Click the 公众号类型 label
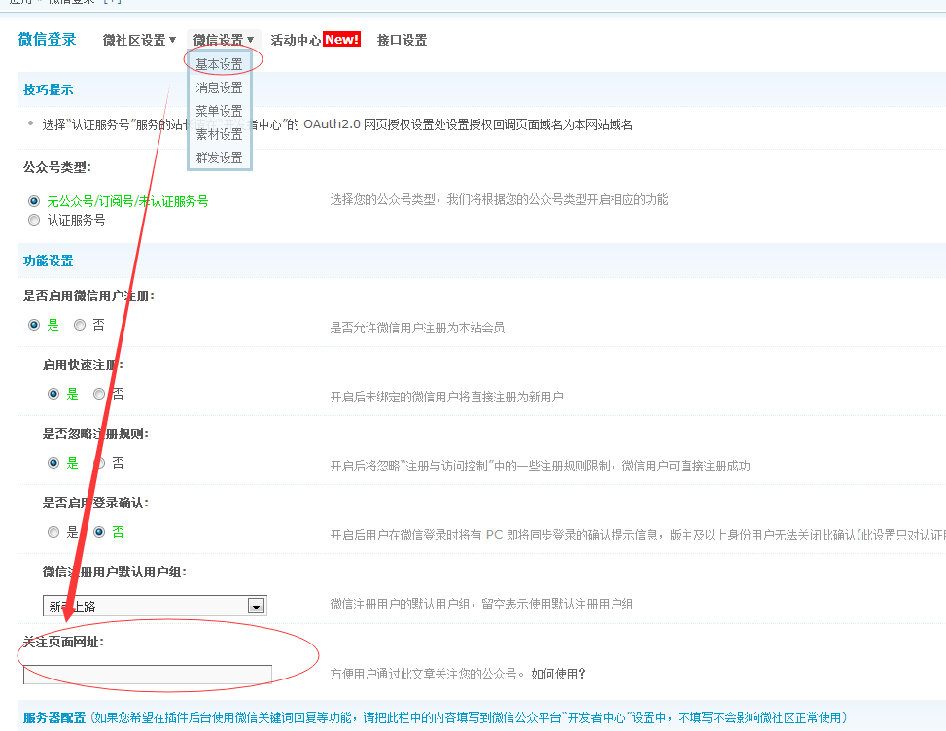The width and height of the screenshot is (946, 731). pos(57,167)
